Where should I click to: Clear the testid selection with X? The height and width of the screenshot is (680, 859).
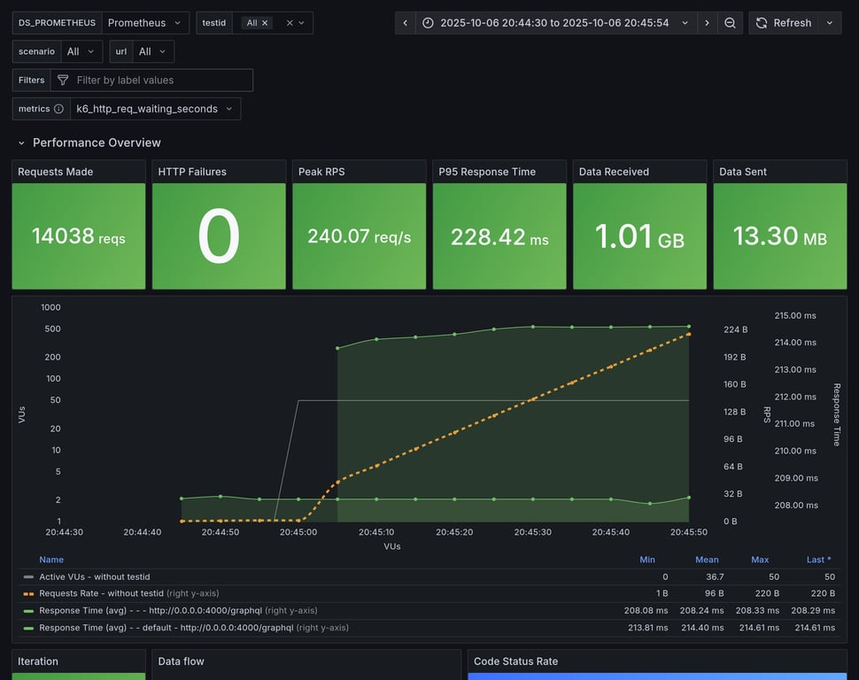pos(290,23)
